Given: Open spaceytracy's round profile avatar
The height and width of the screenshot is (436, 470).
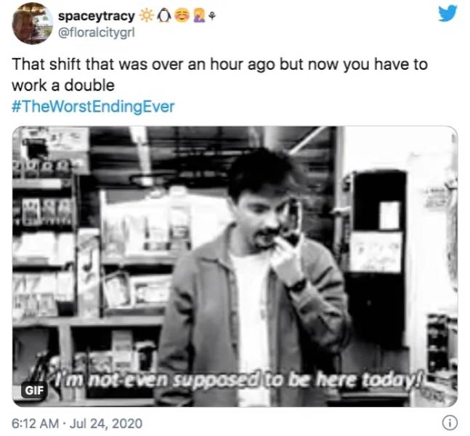Looking at the screenshot, I should 33,24.
